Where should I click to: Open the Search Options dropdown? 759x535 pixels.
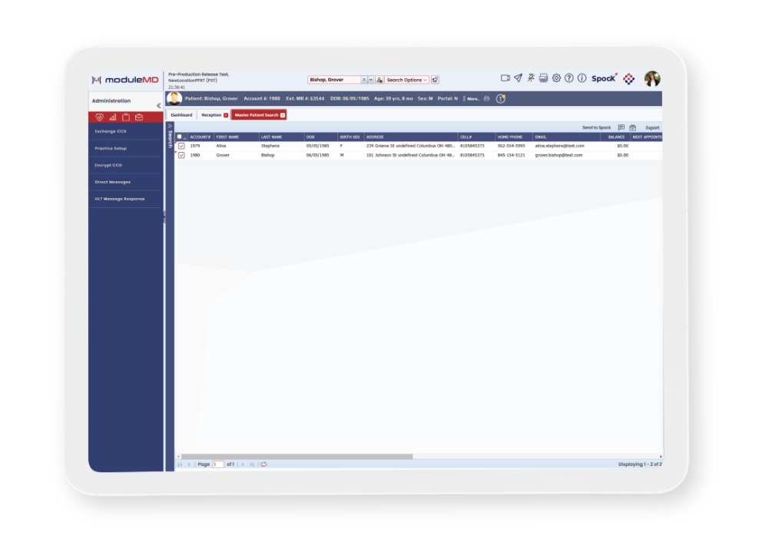[x=406, y=79]
